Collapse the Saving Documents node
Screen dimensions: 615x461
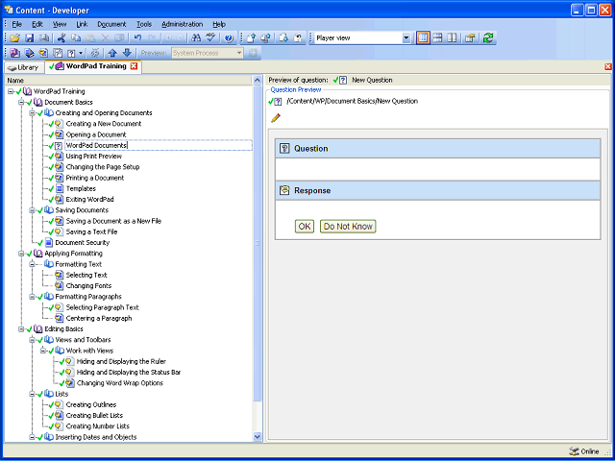pyautogui.click(x=32, y=210)
